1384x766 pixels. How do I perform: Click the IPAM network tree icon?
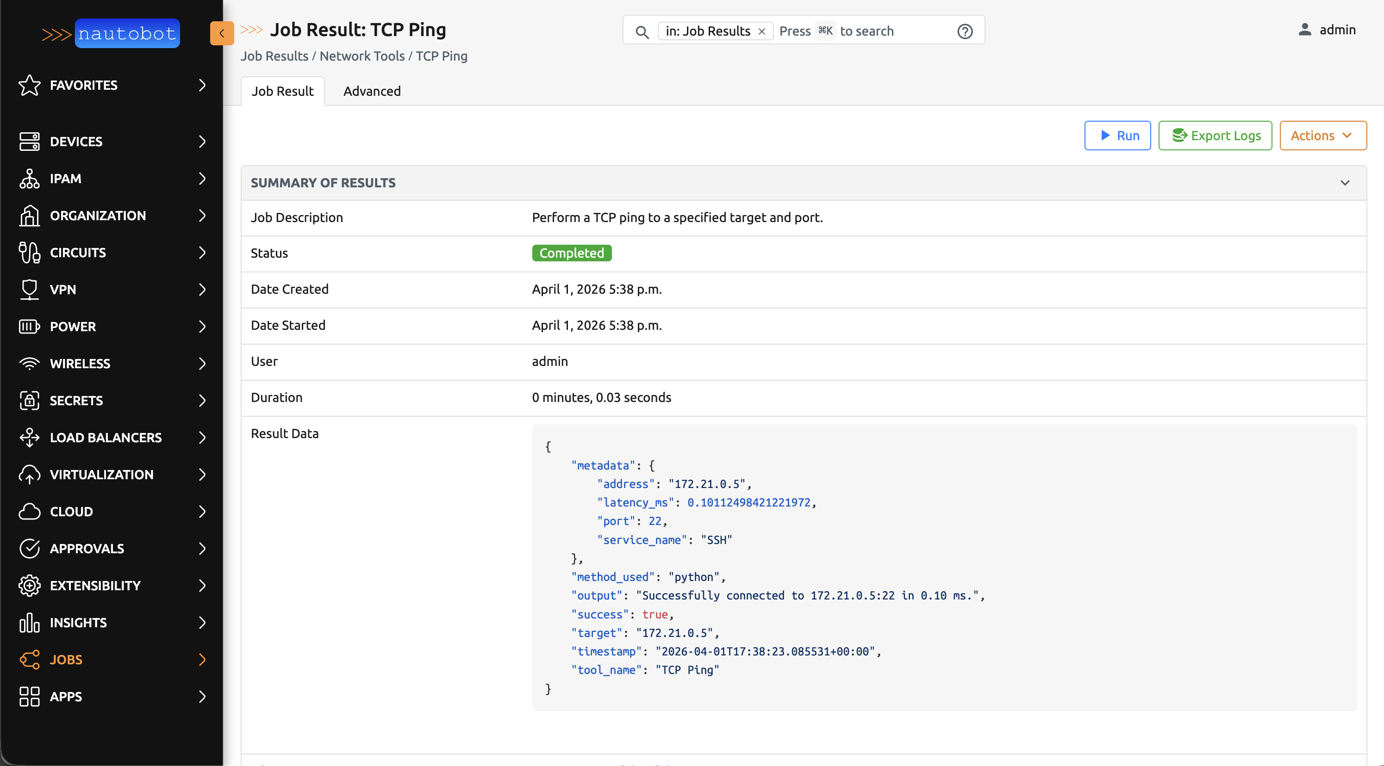[29, 178]
